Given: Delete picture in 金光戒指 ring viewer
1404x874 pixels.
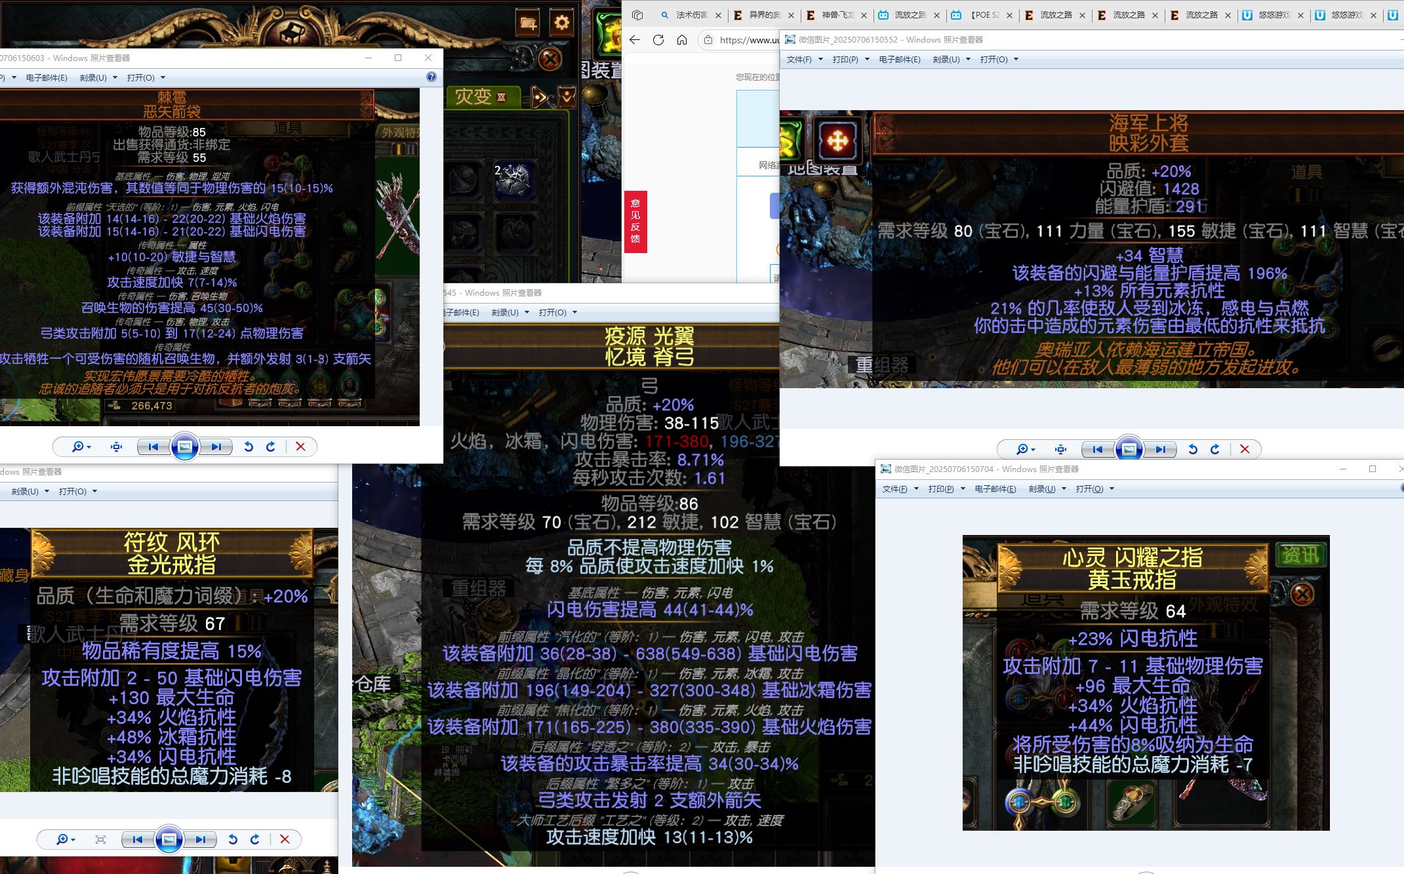Looking at the screenshot, I should click(285, 839).
